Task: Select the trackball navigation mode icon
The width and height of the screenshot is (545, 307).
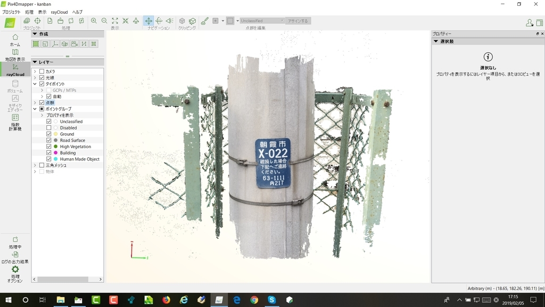Action: [x=159, y=21]
